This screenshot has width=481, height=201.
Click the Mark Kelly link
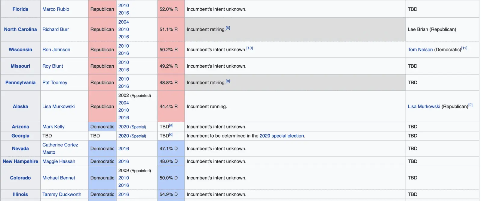[53, 127]
